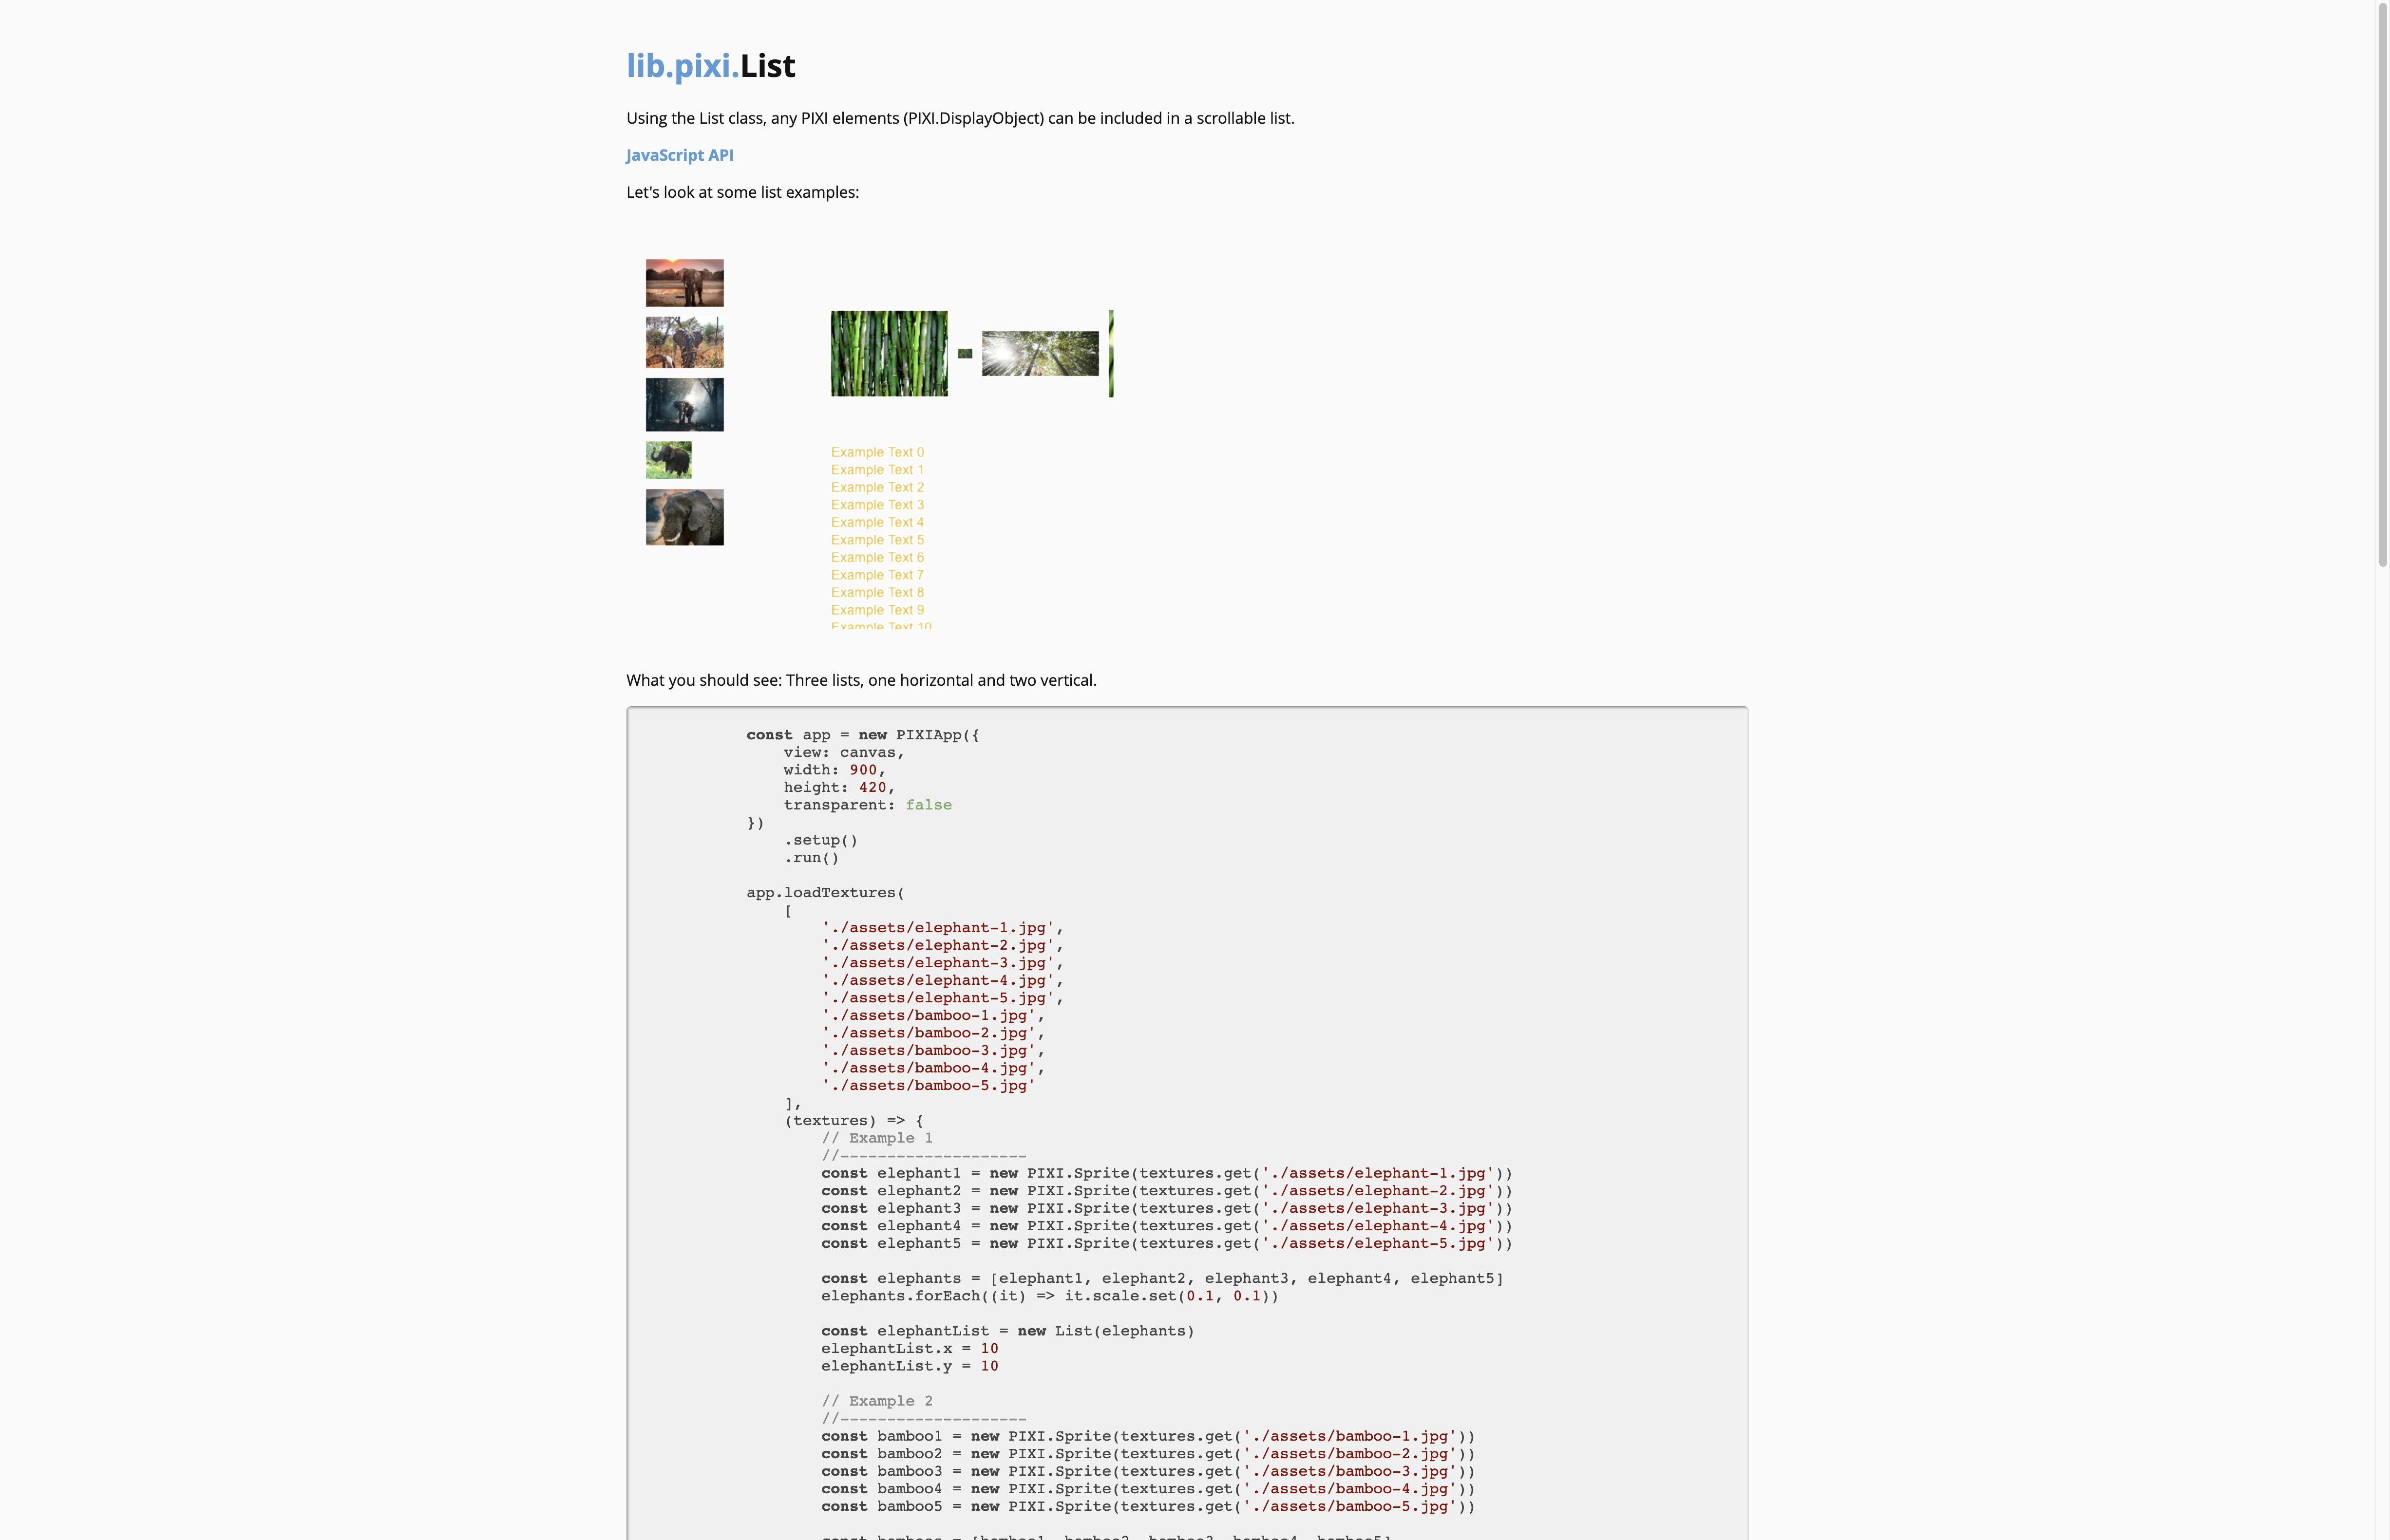2390x1540 pixels.
Task: Click the partially visible bamboo strip image
Action: pyautogui.click(x=1110, y=353)
